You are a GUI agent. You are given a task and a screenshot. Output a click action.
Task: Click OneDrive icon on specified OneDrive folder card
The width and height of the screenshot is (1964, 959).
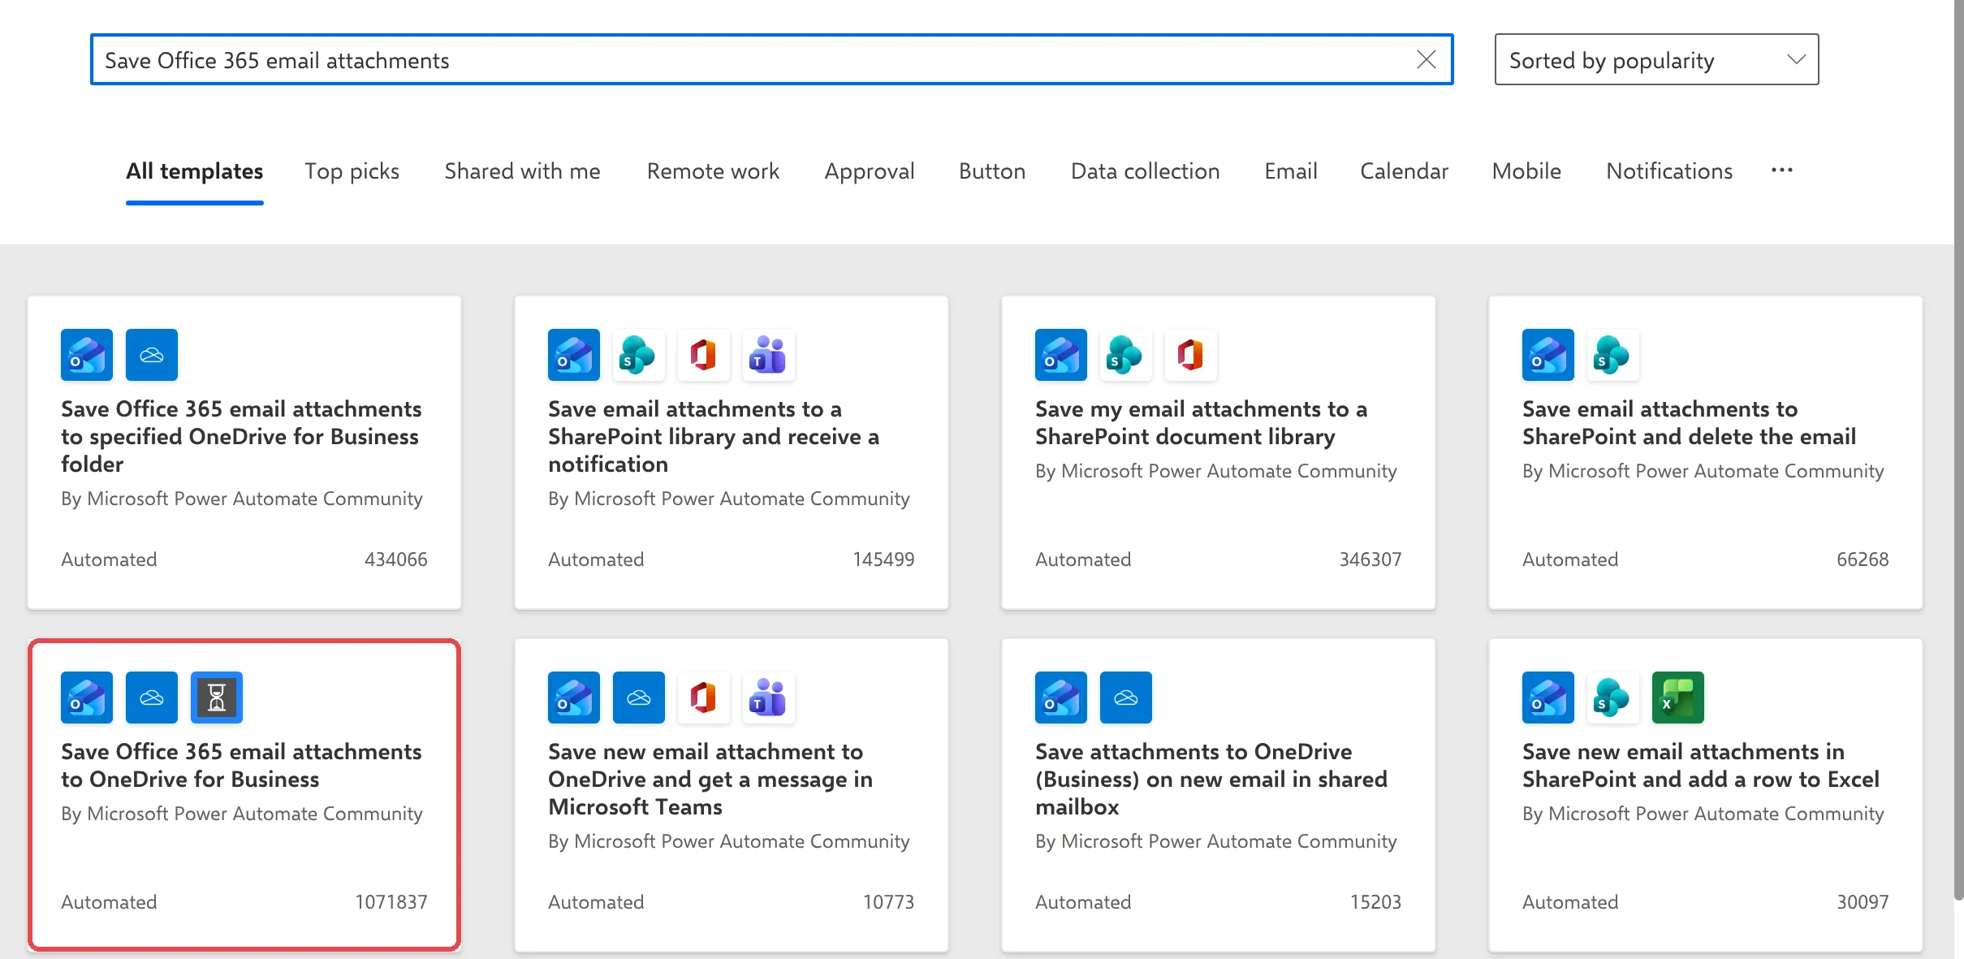pos(152,355)
